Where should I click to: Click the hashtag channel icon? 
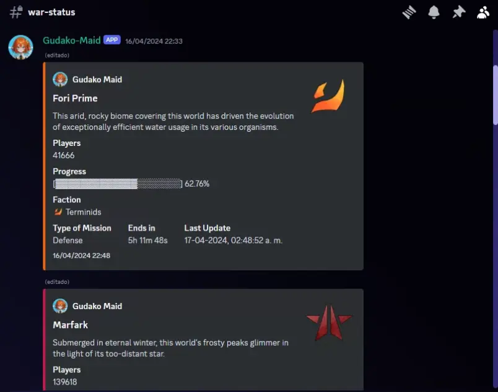16,12
